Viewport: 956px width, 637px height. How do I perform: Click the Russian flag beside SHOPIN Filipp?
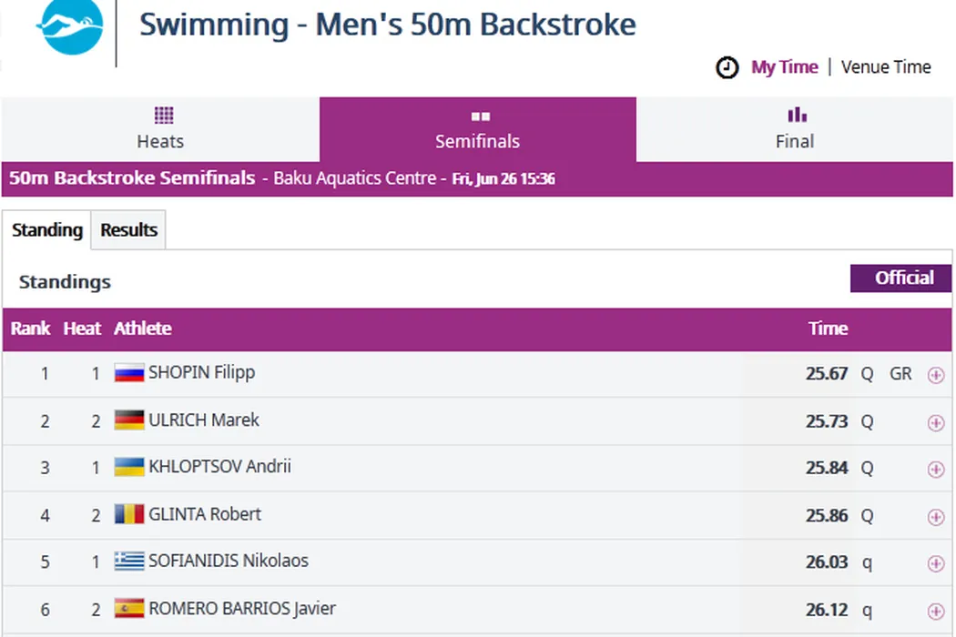(129, 373)
